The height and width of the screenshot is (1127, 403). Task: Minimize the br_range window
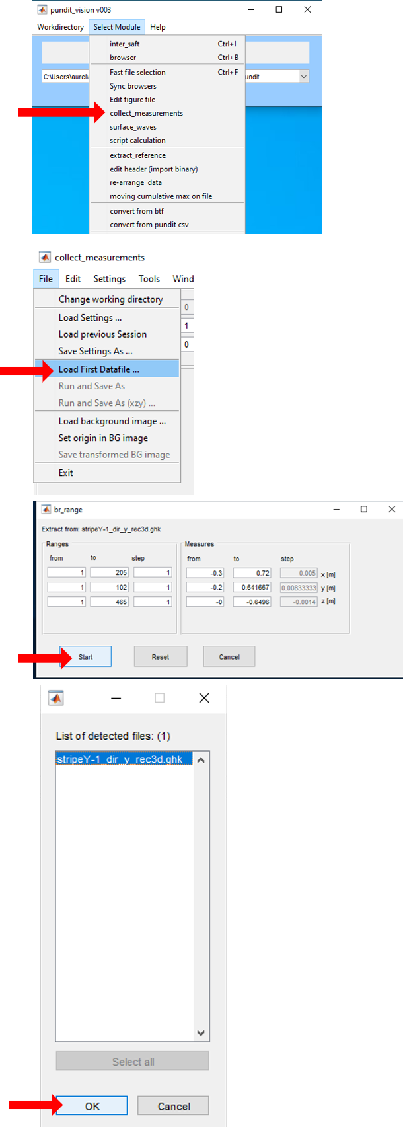click(x=336, y=509)
